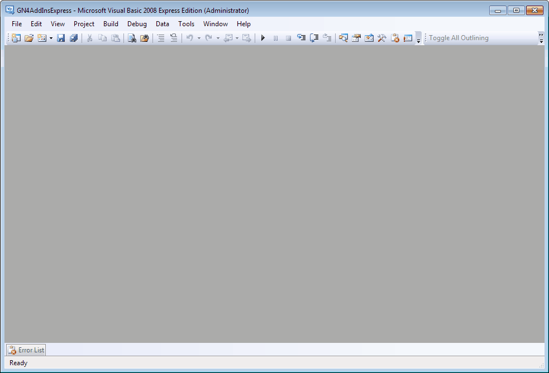Click the Save floppy disk icon
Screen dimensions: 549x373
tap(61, 38)
